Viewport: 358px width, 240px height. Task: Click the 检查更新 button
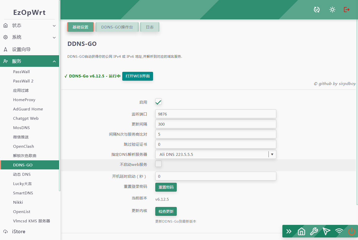[166, 212]
